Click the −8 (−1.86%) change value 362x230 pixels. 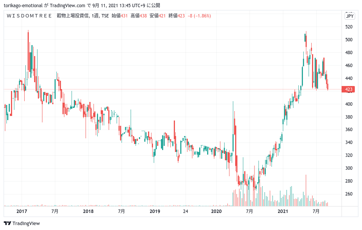click(199, 16)
